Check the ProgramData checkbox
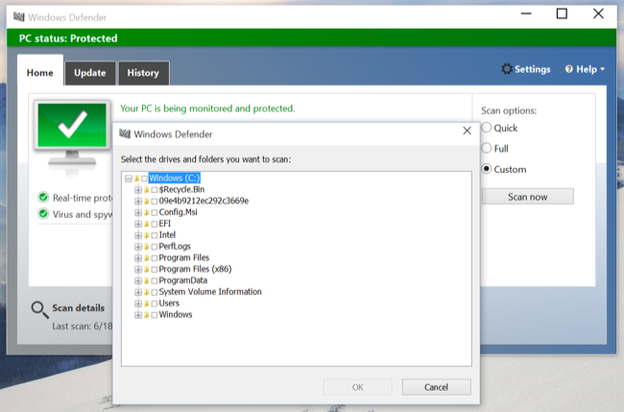This screenshot has width=624, height=412. click(x=154, y=280)
